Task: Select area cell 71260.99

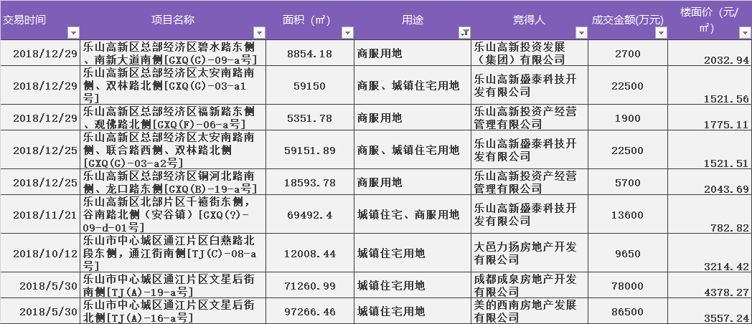Action: click(310, 285)
